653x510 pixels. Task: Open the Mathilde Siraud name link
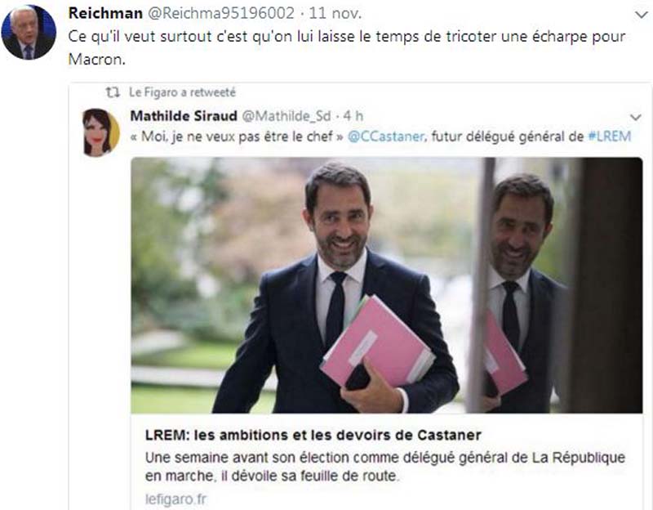(x=184, y=115)
